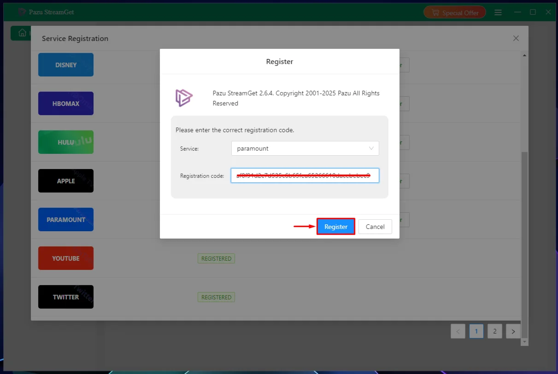Click the Service dropdown chevron arrow
The width and height of the screenshot is (558, 374).
click(x=371, y=148)
